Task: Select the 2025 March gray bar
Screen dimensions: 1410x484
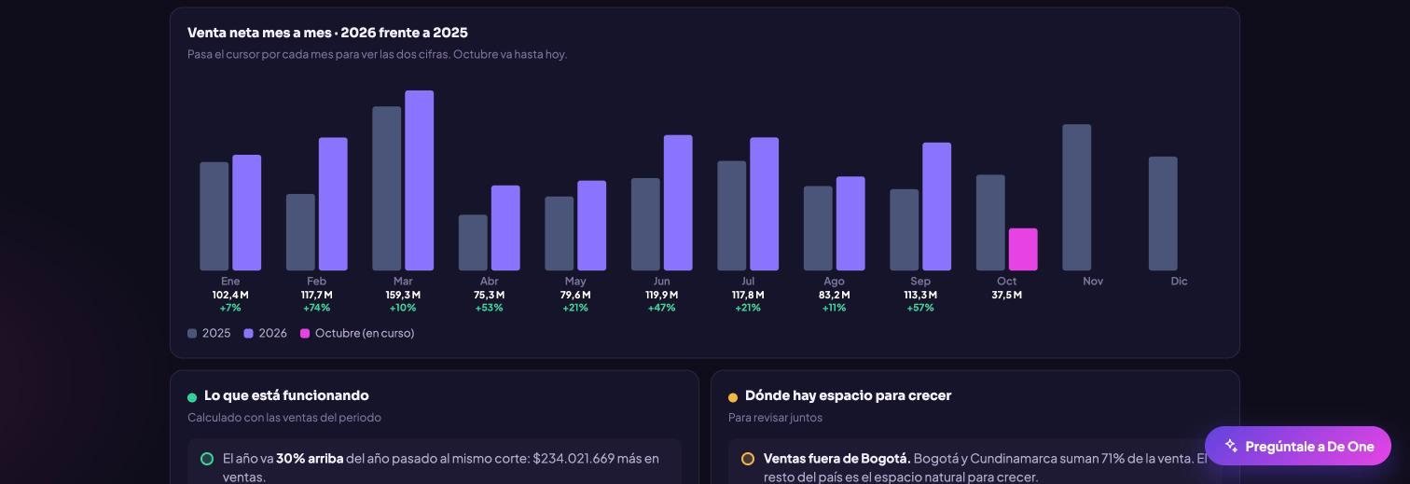Action: pos(387,188)
